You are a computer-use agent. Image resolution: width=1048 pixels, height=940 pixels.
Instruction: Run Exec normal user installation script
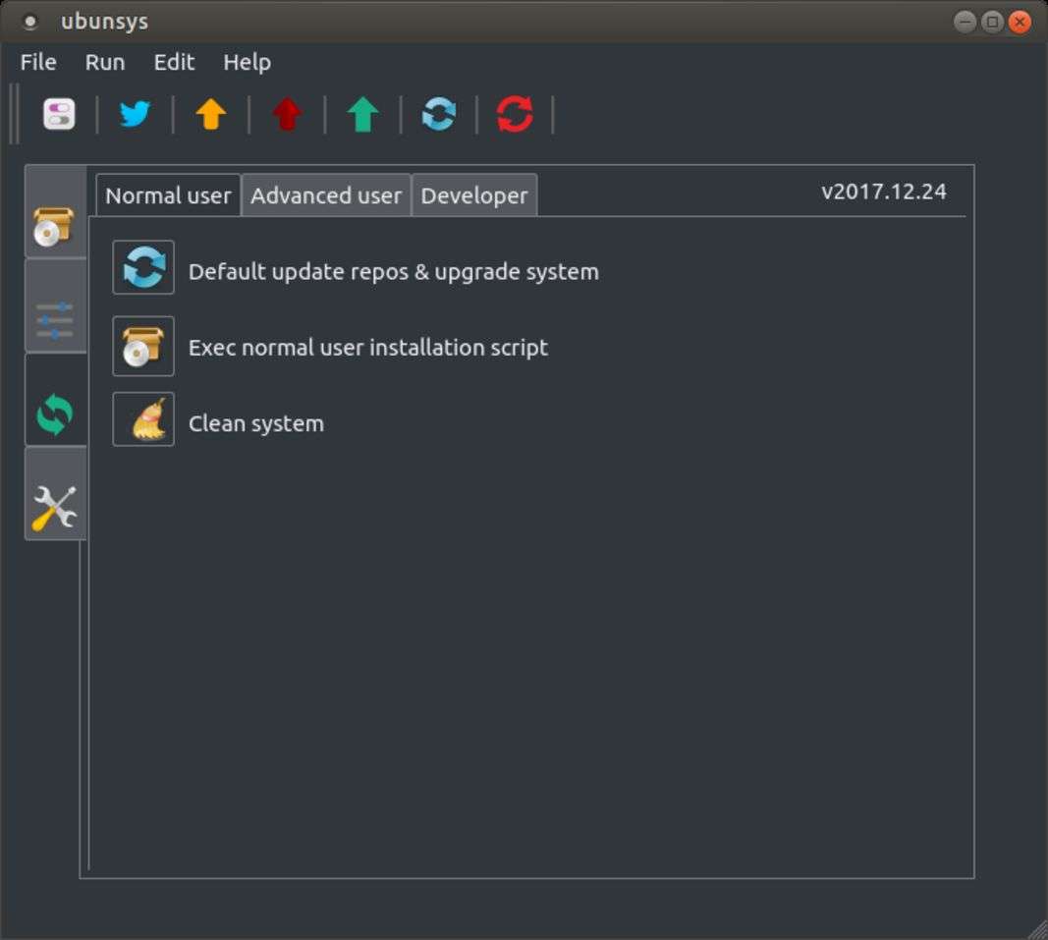tap(143, 346)
